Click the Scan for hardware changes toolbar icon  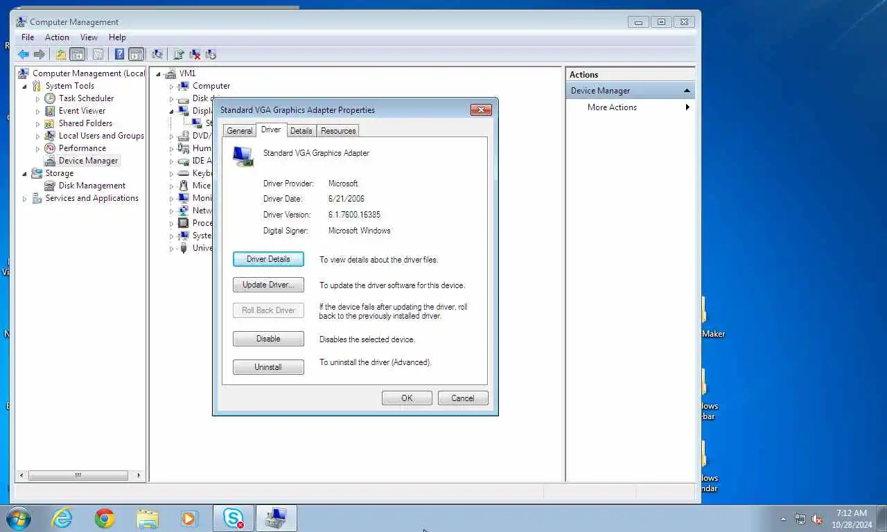coord(157,54)
